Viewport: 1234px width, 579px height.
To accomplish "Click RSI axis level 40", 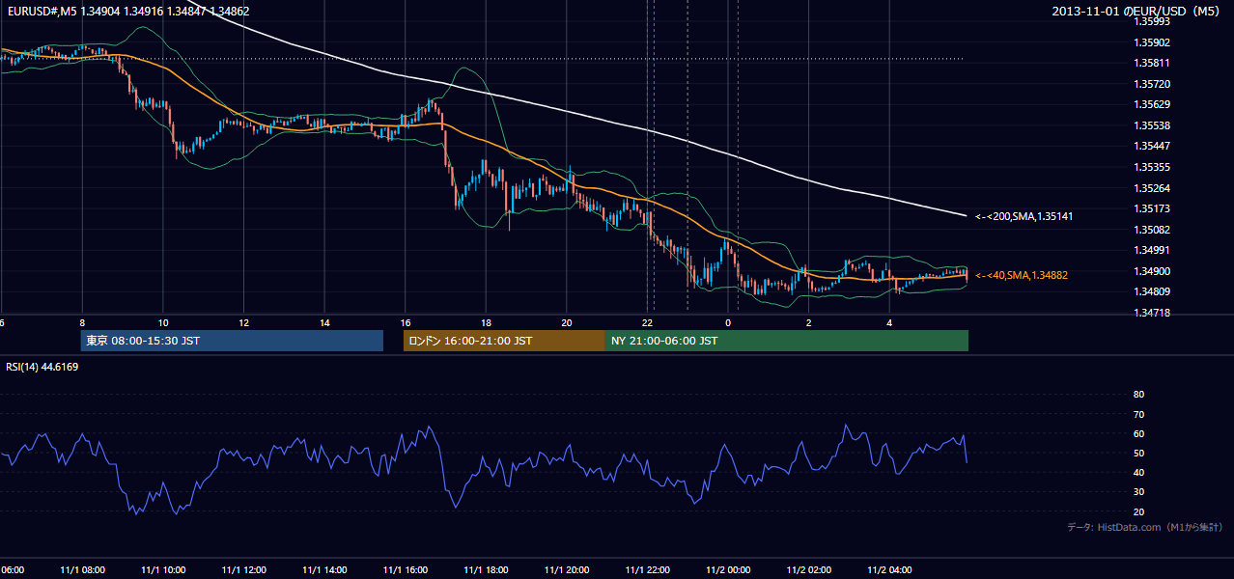I will click(x=1138, y=473).
